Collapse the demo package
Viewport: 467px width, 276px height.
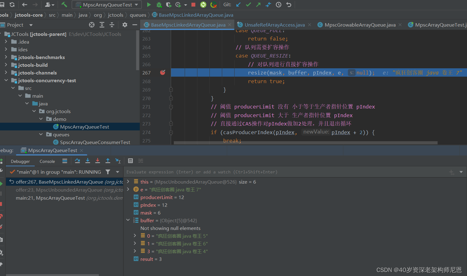[41, 119]
